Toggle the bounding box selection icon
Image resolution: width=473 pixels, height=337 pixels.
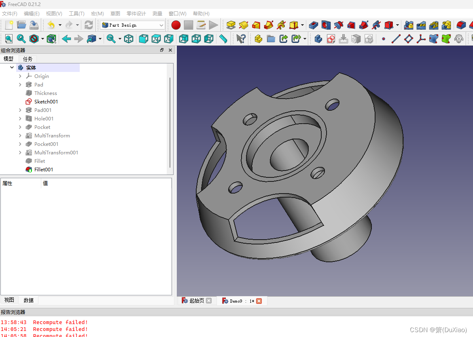click(x=51, y=39)
